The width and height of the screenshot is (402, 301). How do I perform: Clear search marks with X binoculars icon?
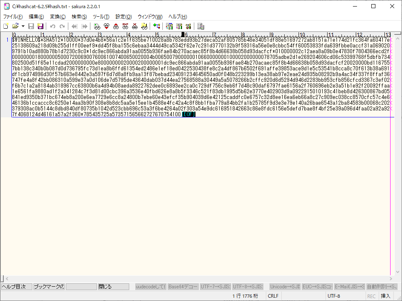pyautogui.click(x=135, y=26)
